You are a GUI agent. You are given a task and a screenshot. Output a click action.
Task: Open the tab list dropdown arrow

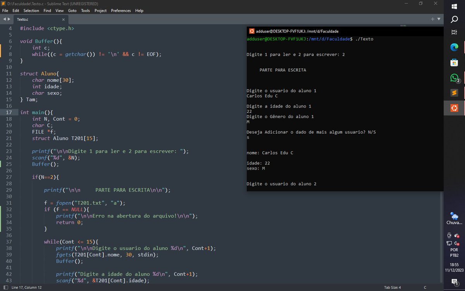tap(439, 19)
